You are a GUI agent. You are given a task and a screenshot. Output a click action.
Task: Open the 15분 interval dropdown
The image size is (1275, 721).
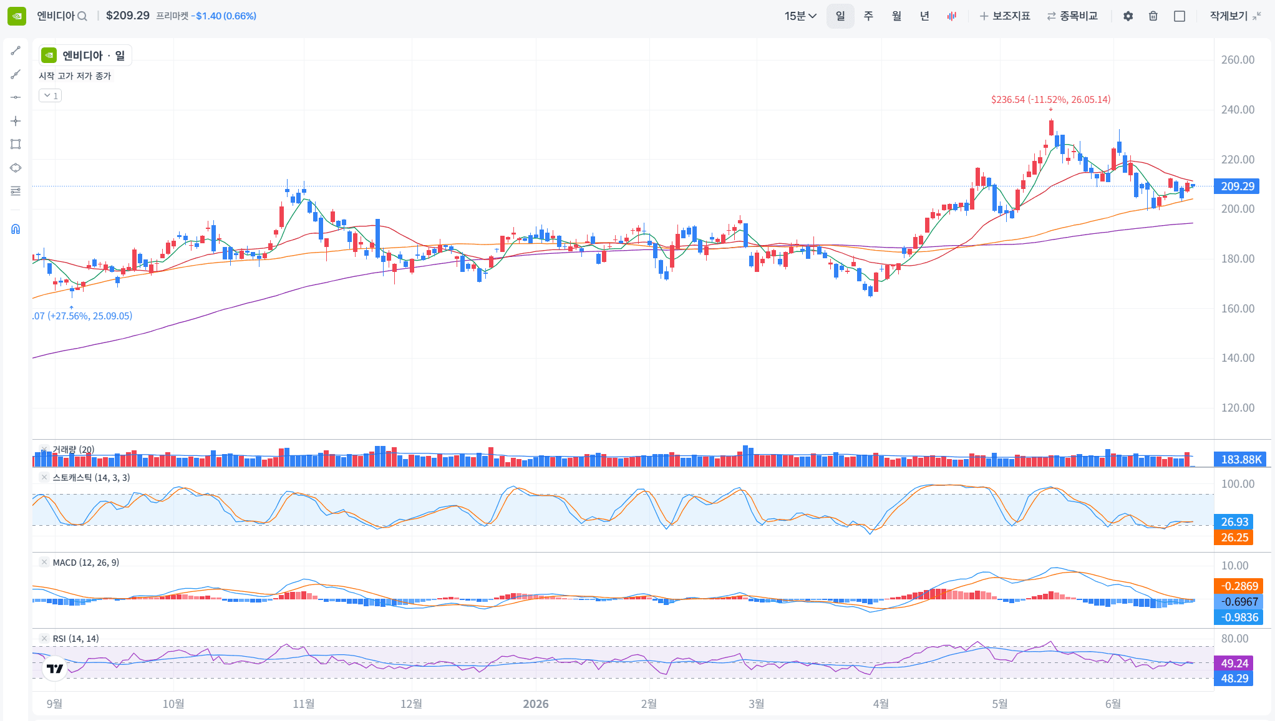(800, 16)
